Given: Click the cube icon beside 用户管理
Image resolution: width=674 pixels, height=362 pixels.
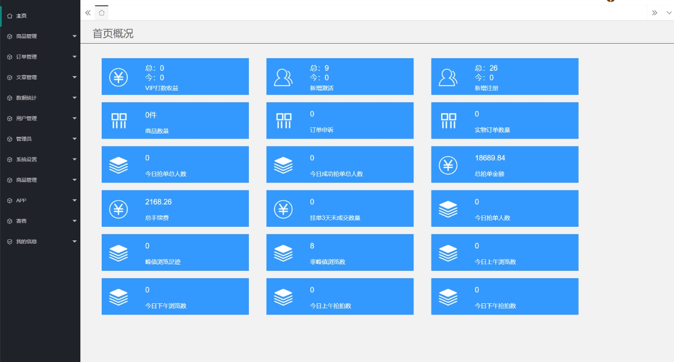Looking at the screenshot, I should click(10, 118).
